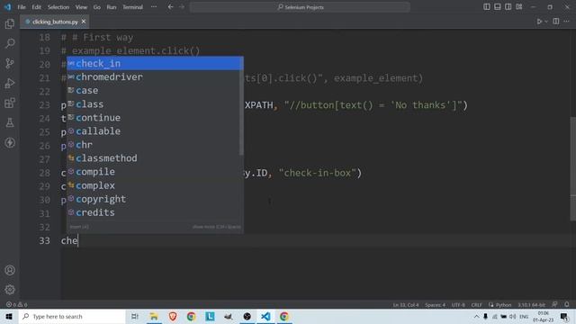Go back using the left arrow

[170, 7]
